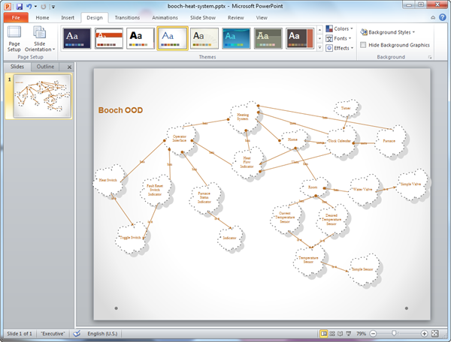Apply the orange banner theme thumbnail
The height and width of the screenshot is (342, 451).
pos(109,38)
